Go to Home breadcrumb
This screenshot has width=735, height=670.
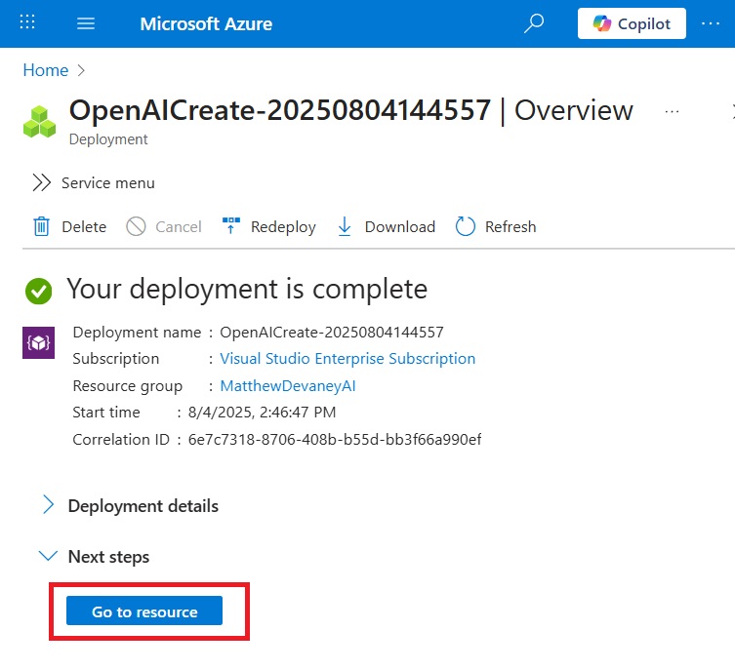point(46,70)
